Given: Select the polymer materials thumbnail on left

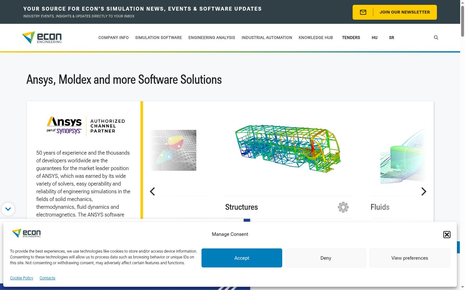Looking at the screenshot, I should tap(173, 150).
